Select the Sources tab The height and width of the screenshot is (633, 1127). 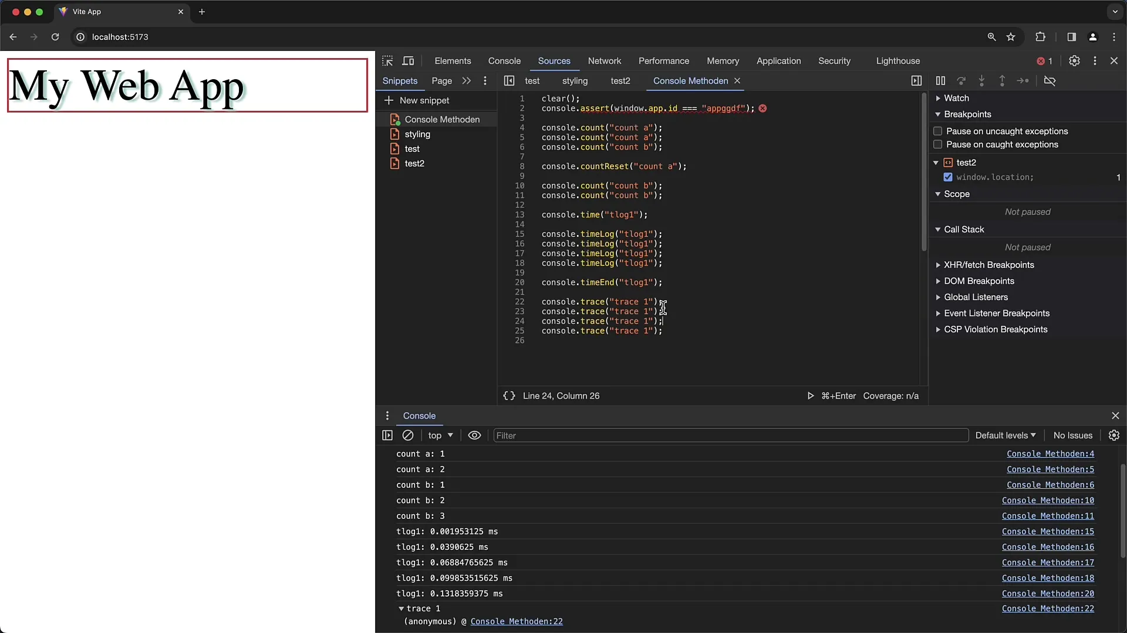coord(554,60)
